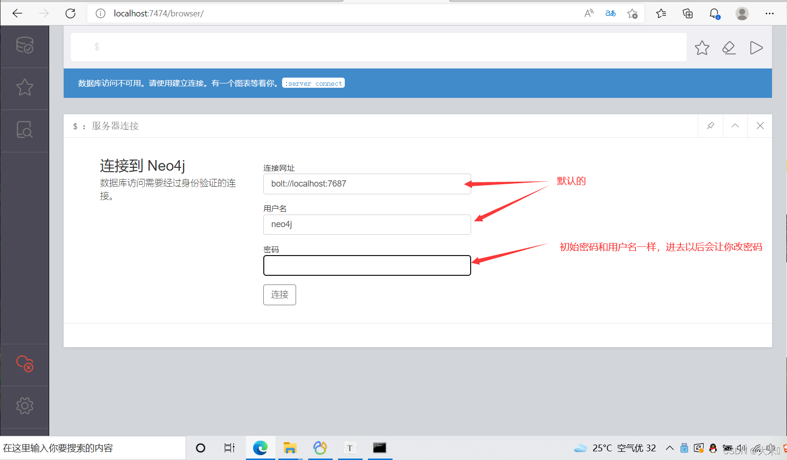This screenshot has width=787, height=460.
Task: Reload the browser page
Action: [x=70, y=14]
